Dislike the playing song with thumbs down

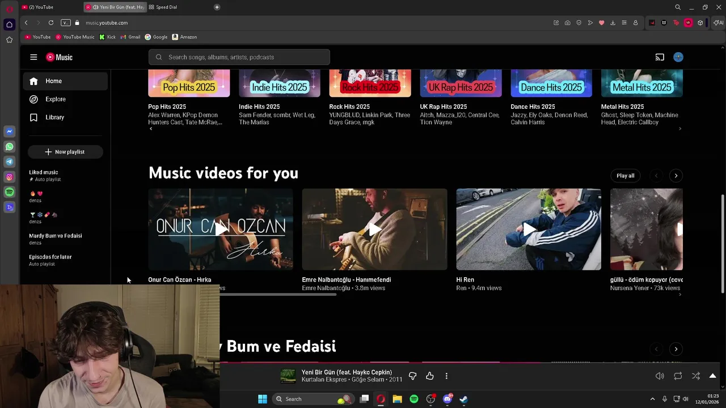pos(412,376)
